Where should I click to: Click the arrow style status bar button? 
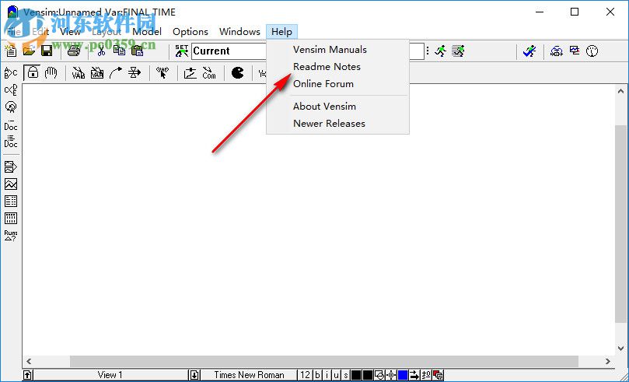[414, 375]
